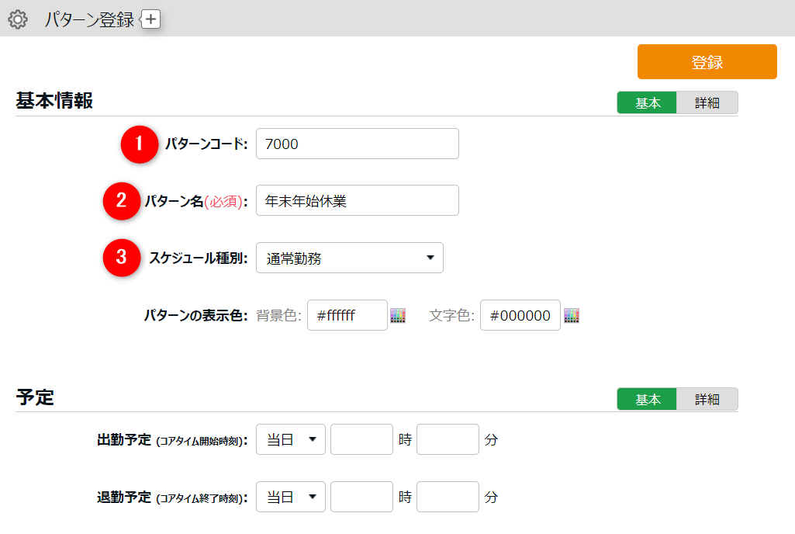
Task: Click the パターン名 field with 年末年始休業
Action: (x=357, y=200)
